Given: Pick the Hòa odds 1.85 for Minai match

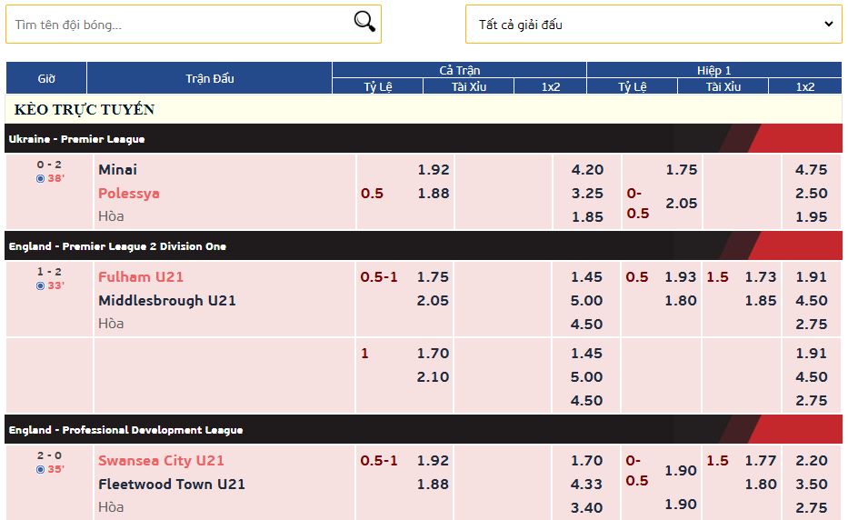Looking at the screenshot, I should tap(587, 217).
